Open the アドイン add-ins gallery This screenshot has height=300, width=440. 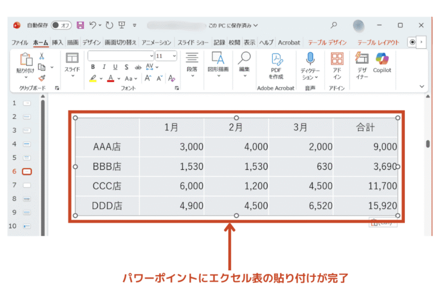tap(337, 66)
